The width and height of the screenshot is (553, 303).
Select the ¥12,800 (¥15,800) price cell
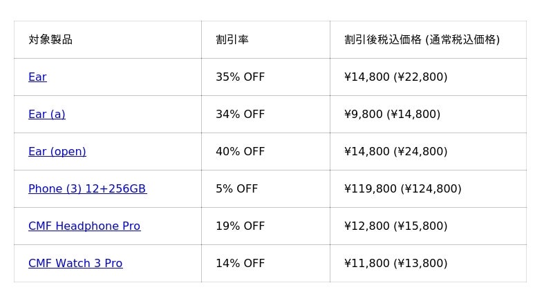pyautogui.click(x=395, y=226)
